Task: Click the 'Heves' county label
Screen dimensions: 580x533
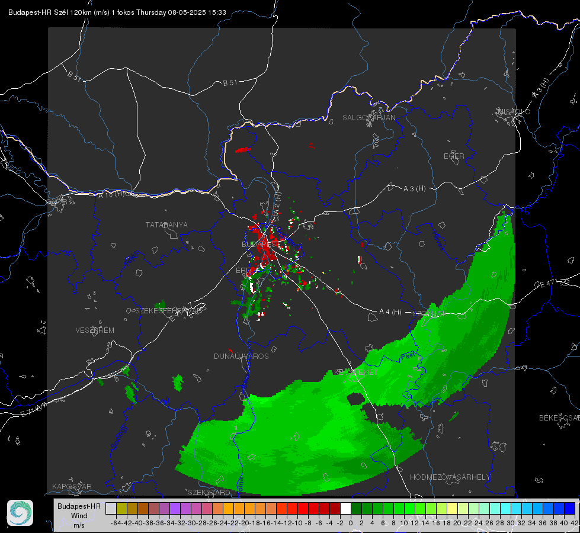Action: tap(438, 240)
